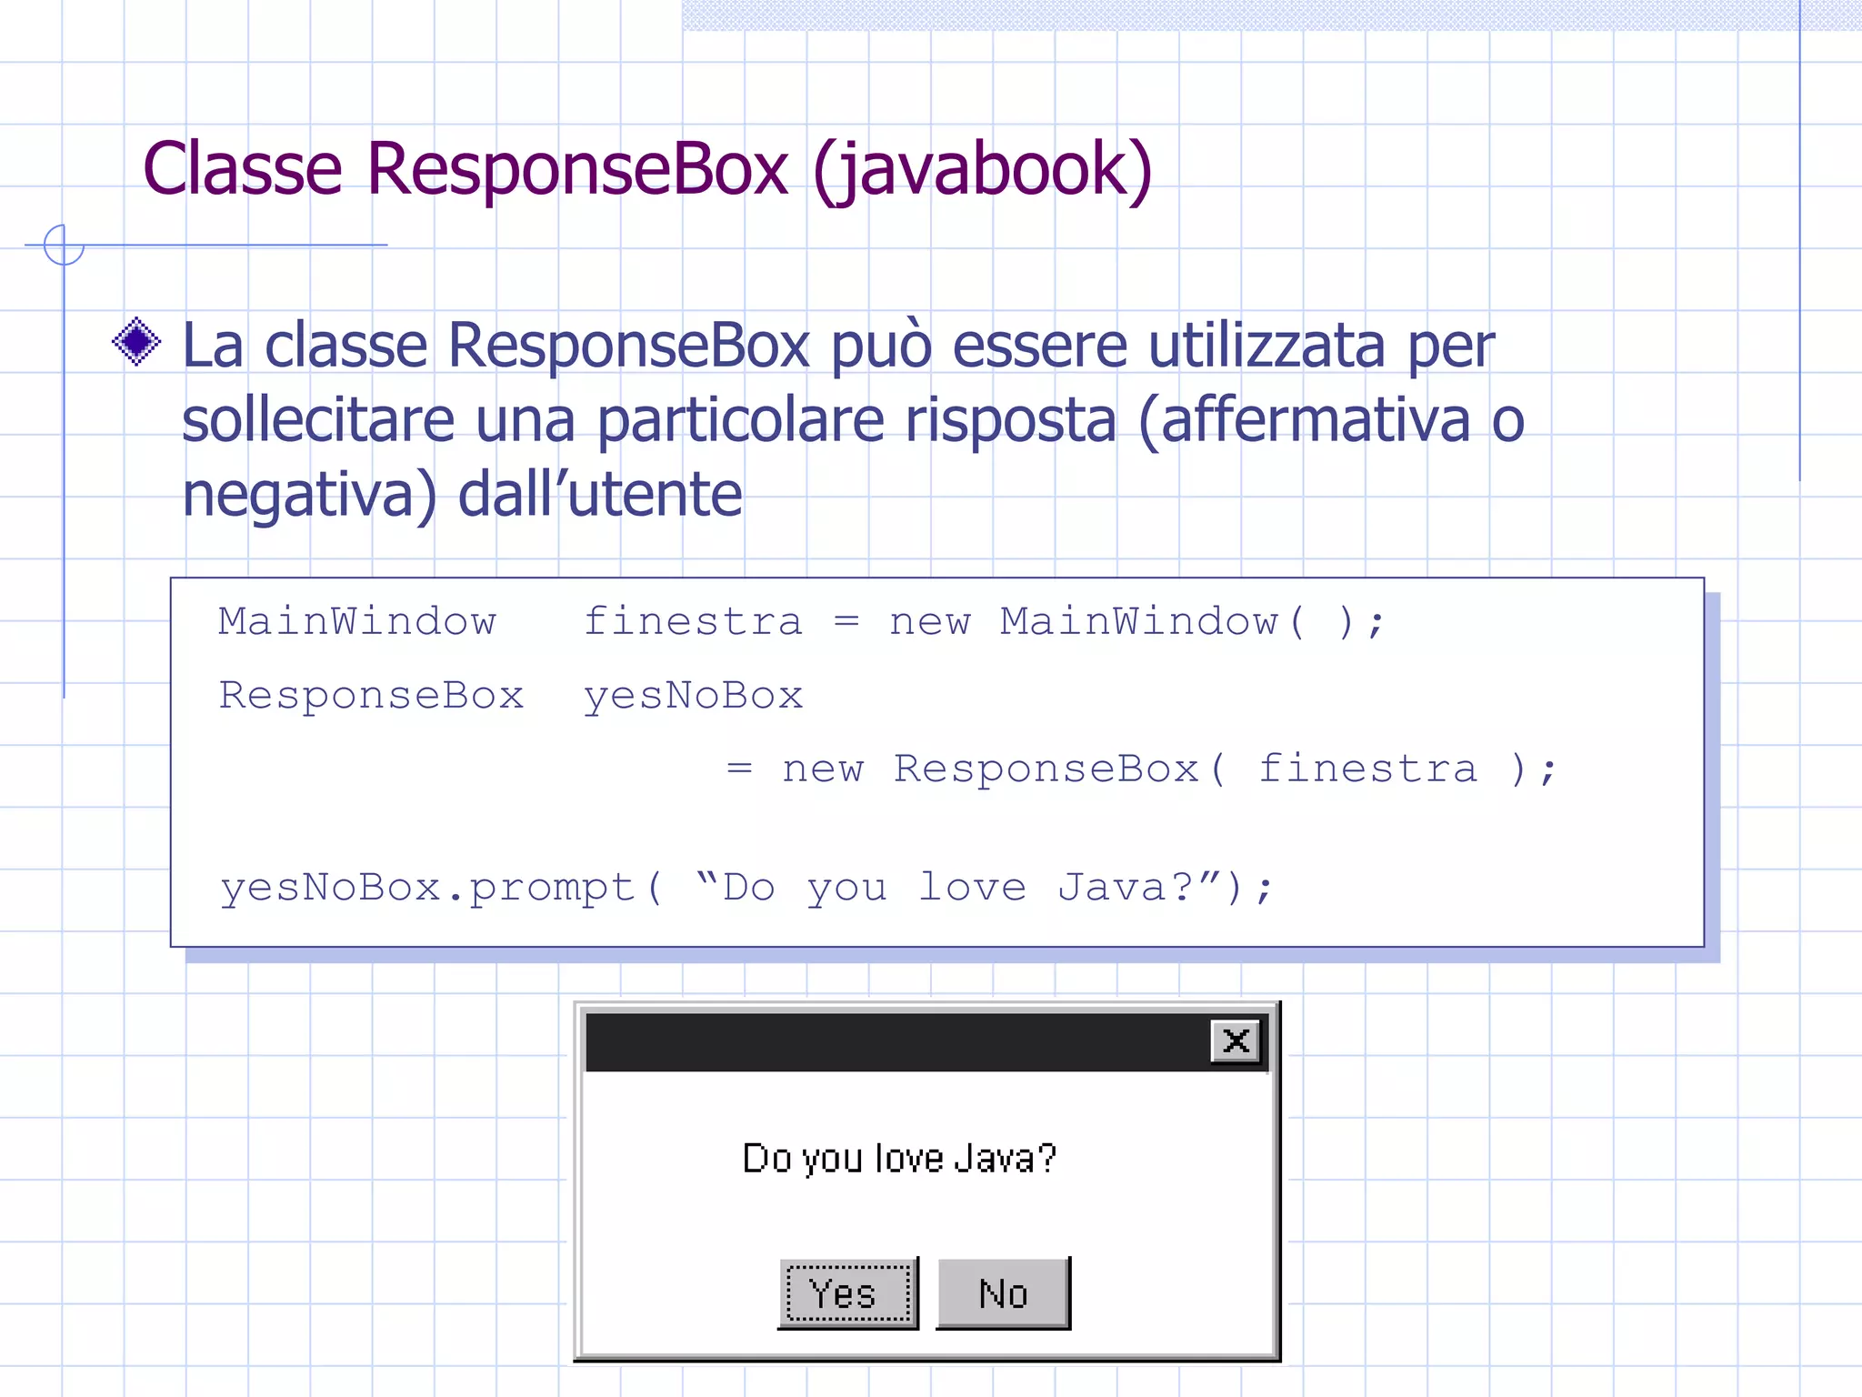Click the No button in the dialog
This screenshot has width=1862, height=1397.
1003,1292
